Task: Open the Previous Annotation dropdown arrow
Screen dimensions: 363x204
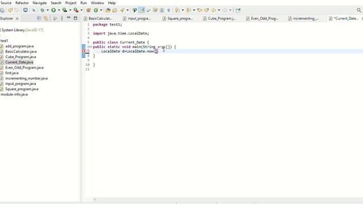Action: (194, 10)
